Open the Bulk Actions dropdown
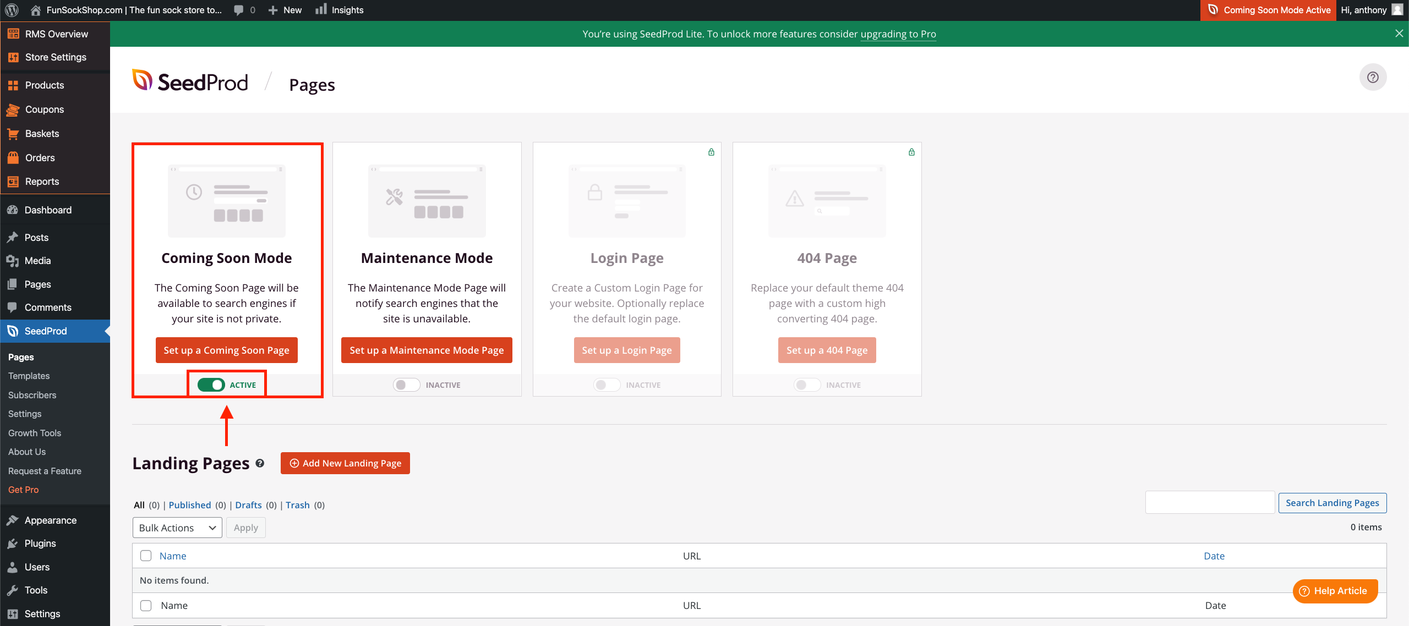Viewport: 1409px width, 626px height. (177, 528)
